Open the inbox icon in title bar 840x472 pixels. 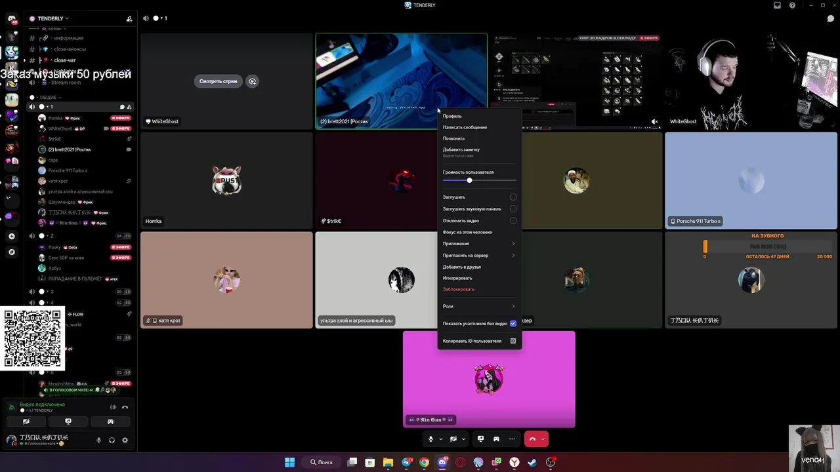(x=778, y=5)
